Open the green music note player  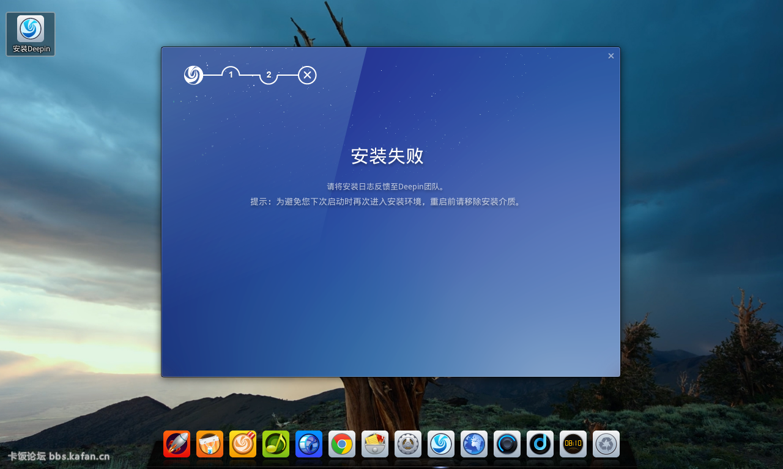276,444
